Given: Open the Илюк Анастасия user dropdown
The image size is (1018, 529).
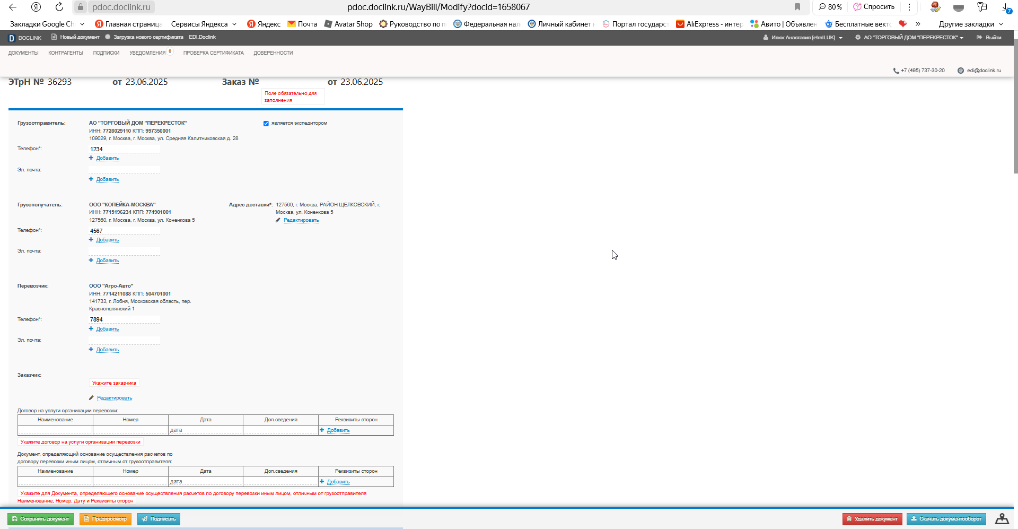Looking at the screenshot, I should coord(803,38).
